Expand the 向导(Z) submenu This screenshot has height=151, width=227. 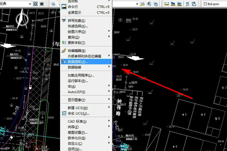pyautogui.click(x=86, y=127)
